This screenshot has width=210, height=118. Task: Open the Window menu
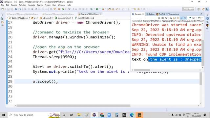[61, 5]
